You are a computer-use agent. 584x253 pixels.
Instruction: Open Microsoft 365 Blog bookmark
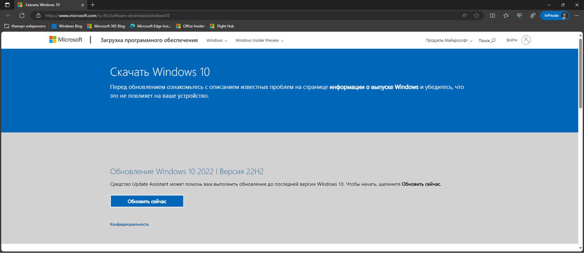[x=106, y=26]
